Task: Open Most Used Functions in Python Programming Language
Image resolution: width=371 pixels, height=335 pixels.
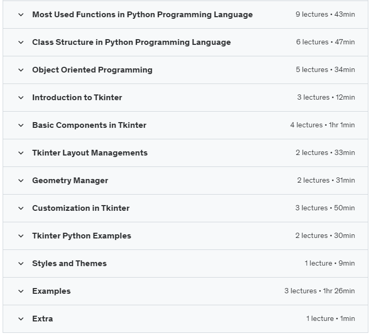Action: (x=143, y=15)
